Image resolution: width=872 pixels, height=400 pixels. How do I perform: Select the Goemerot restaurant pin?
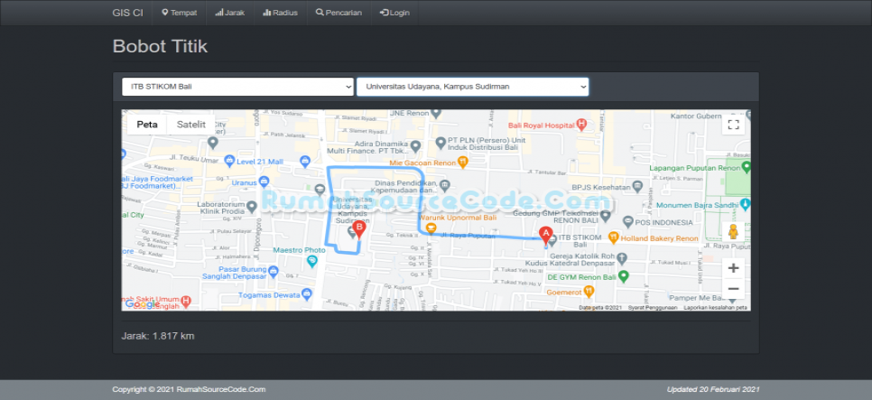[589, 291]
